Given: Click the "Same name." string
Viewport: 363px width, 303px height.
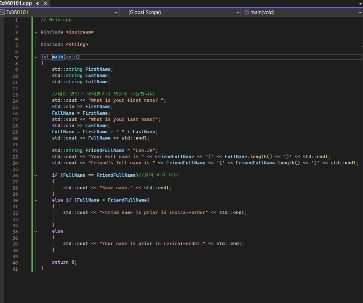Looking at the screenshot, I should pos(116,188).
